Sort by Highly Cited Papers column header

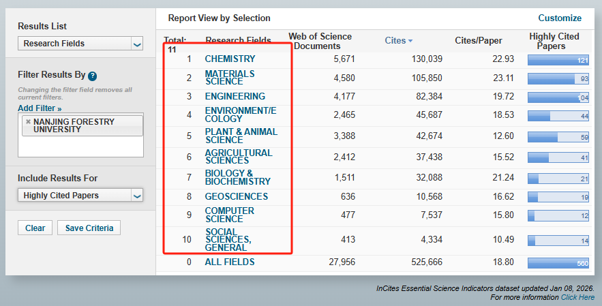coord(554,41)
